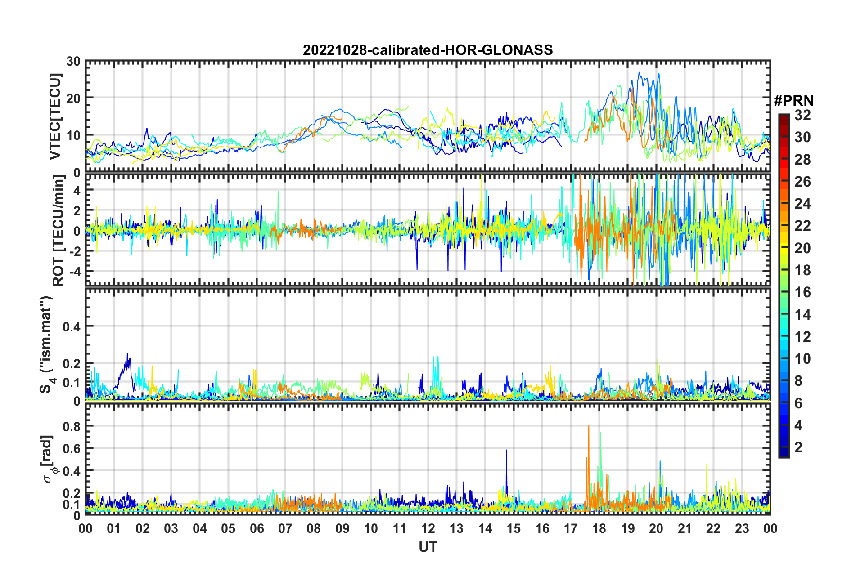856x572 pixels.
Task: Click the sigma-phi [rad] y-axis label
Action: [x=49, y=459]
